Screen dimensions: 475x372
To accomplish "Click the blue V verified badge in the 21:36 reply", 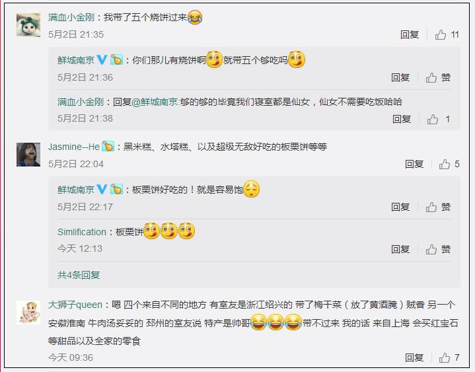I will point(102,59).
